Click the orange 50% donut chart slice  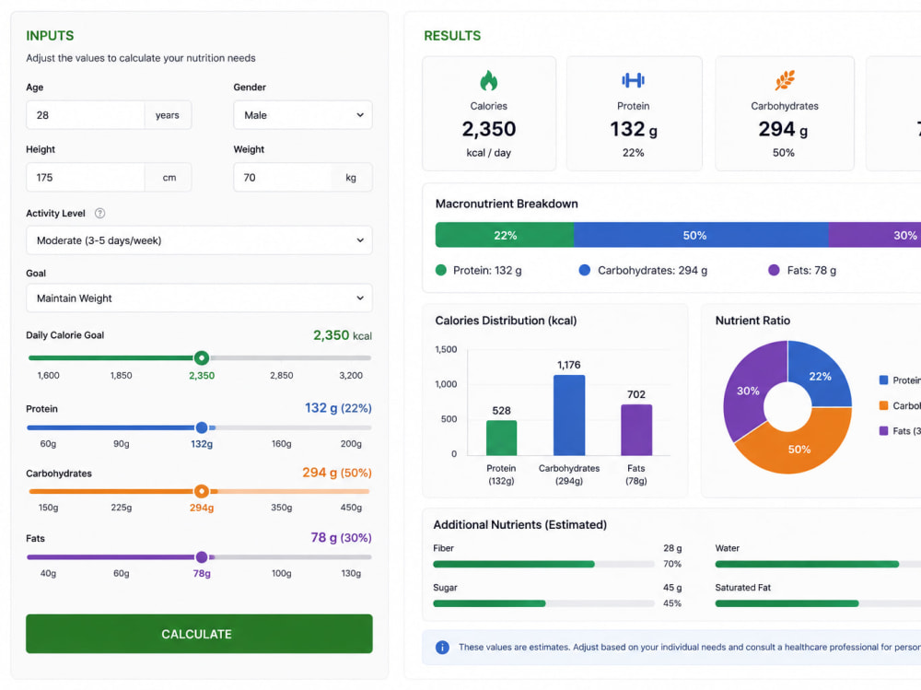point(799,449)
